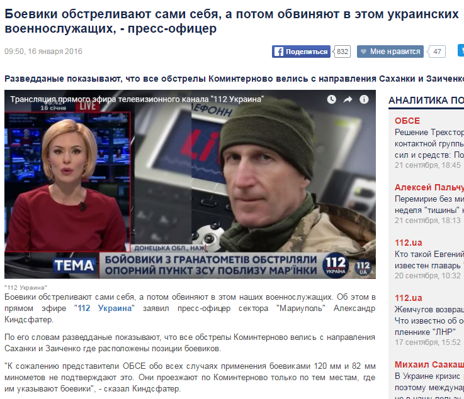The height and width of the screenshot is (399, 464).
Task: Open the Алексей Пальчу author heading
Action: pos(429,187)
